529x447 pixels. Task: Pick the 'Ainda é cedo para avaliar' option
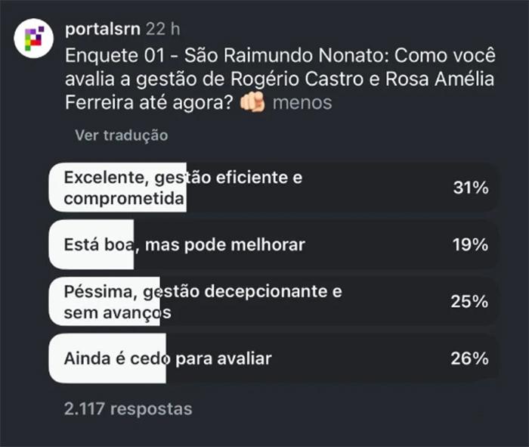[167, 359]
